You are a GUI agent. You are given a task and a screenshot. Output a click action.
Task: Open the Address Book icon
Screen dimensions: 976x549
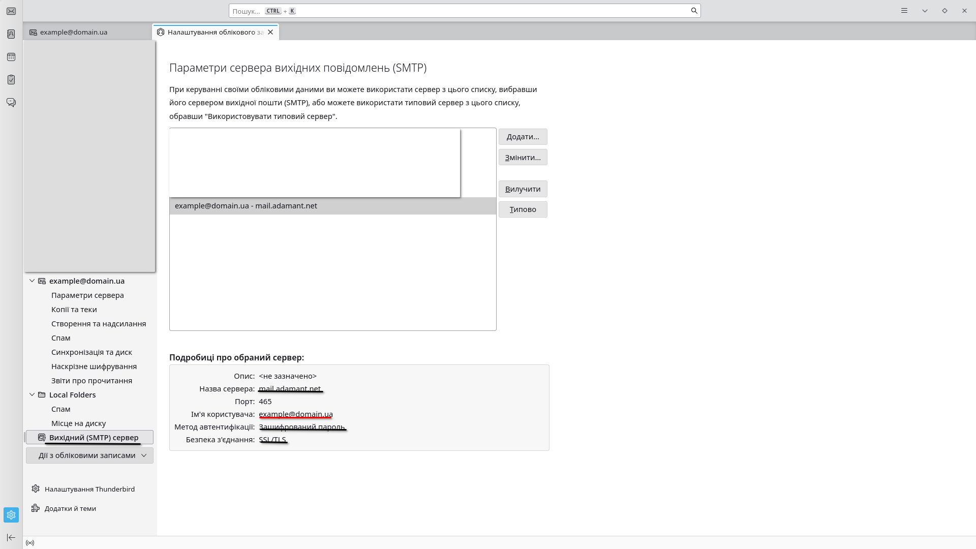pyautogui.click(x=11, y=34)
